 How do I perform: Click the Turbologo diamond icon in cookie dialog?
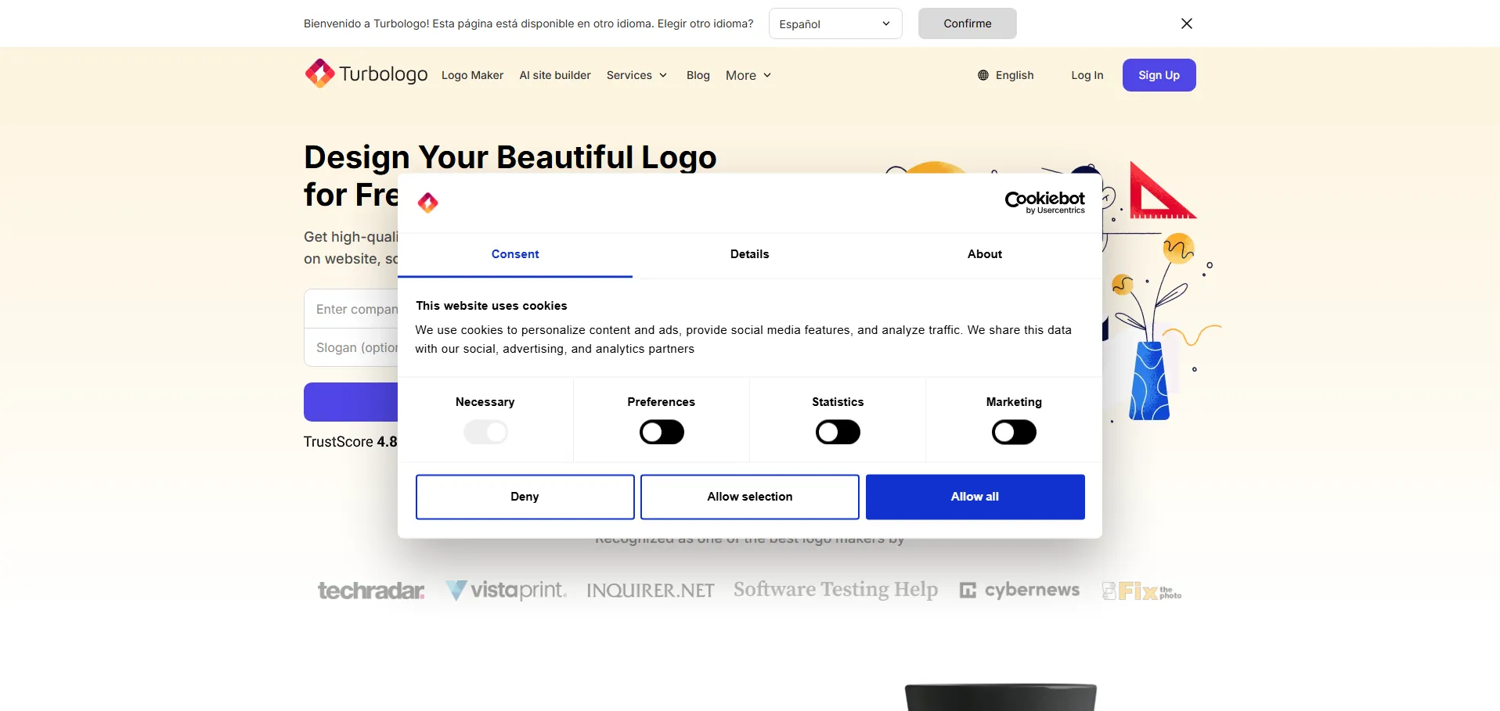pos(427,203)
